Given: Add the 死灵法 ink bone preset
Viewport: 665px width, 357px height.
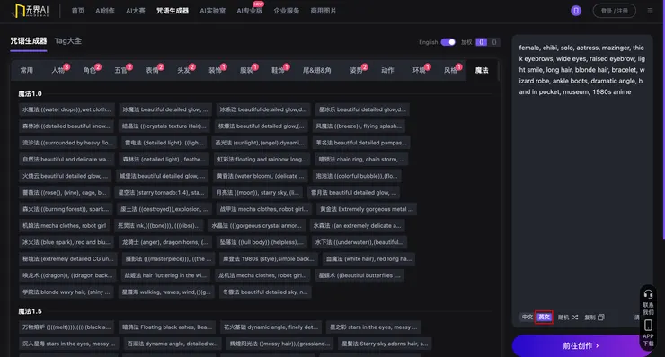Looking at the screenshot, I should pos(159,226).
